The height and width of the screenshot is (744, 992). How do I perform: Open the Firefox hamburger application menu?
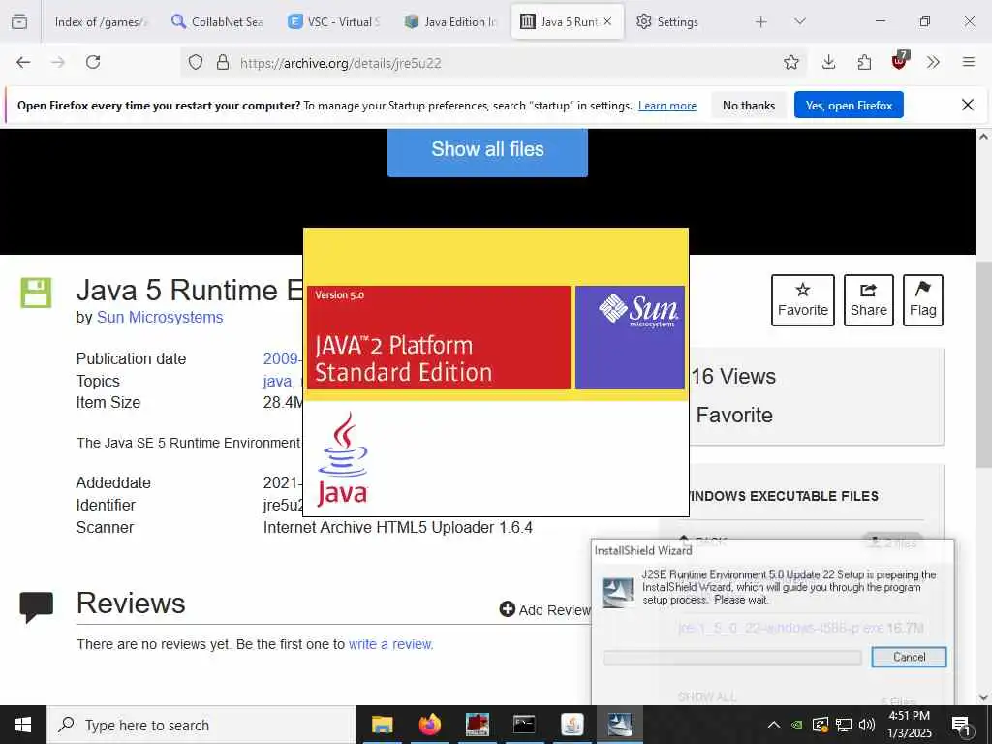(968, 62)
